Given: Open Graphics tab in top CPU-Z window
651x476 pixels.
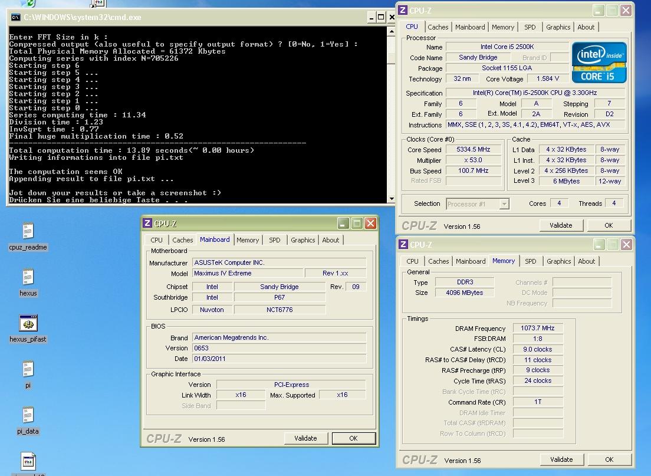Looking at the screenshot, I should coord(558,27).
